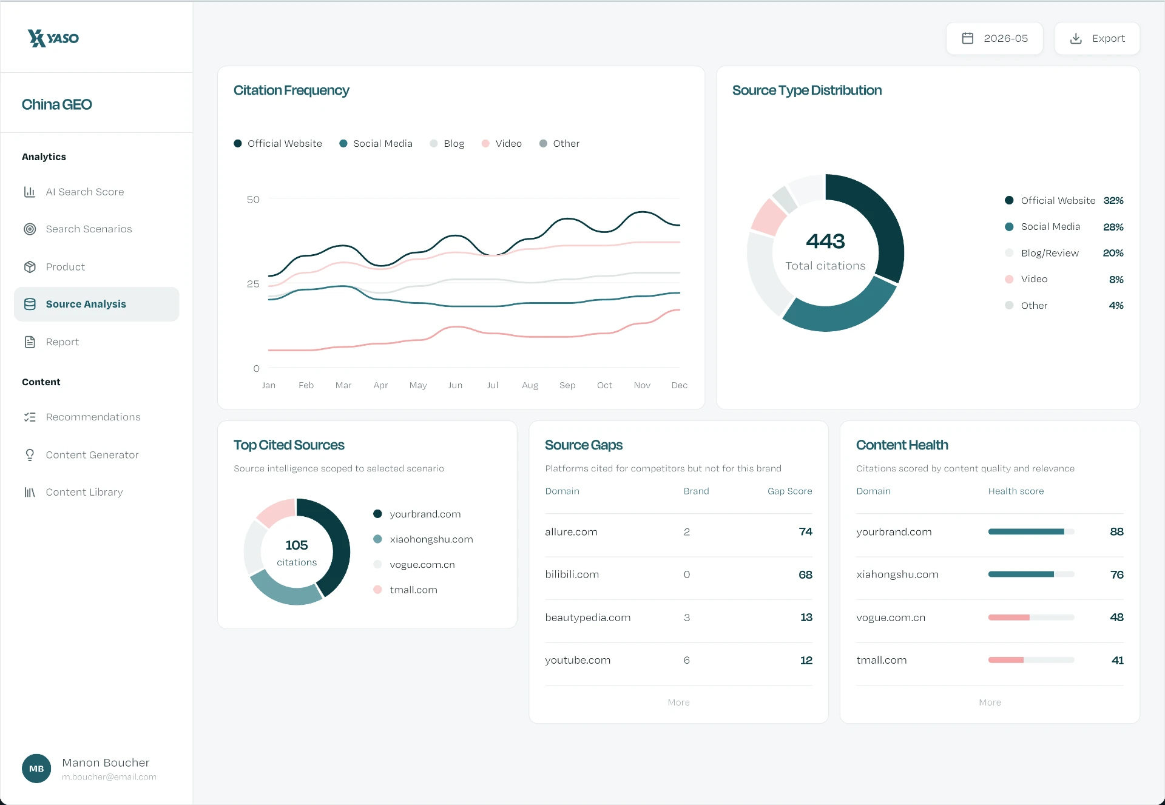Click the Report document icon
1165x805 pixels.
pos(30,342)
